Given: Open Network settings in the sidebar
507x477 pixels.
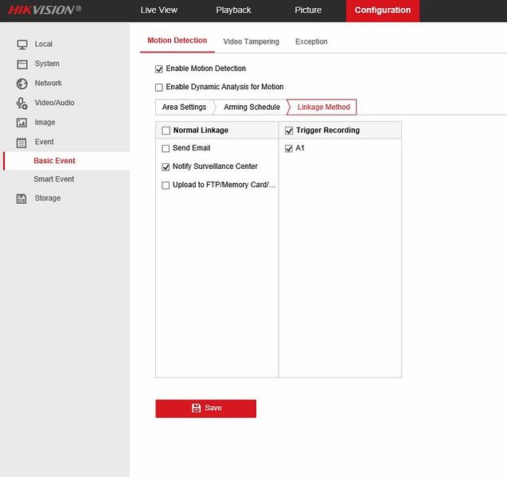Looking at the screenshot, I should [49, 83].
